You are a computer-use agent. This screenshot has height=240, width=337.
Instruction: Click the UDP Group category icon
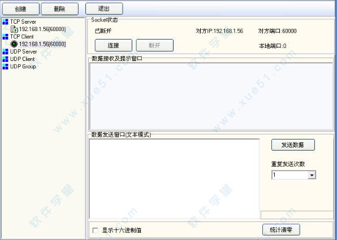click(6, 67)
